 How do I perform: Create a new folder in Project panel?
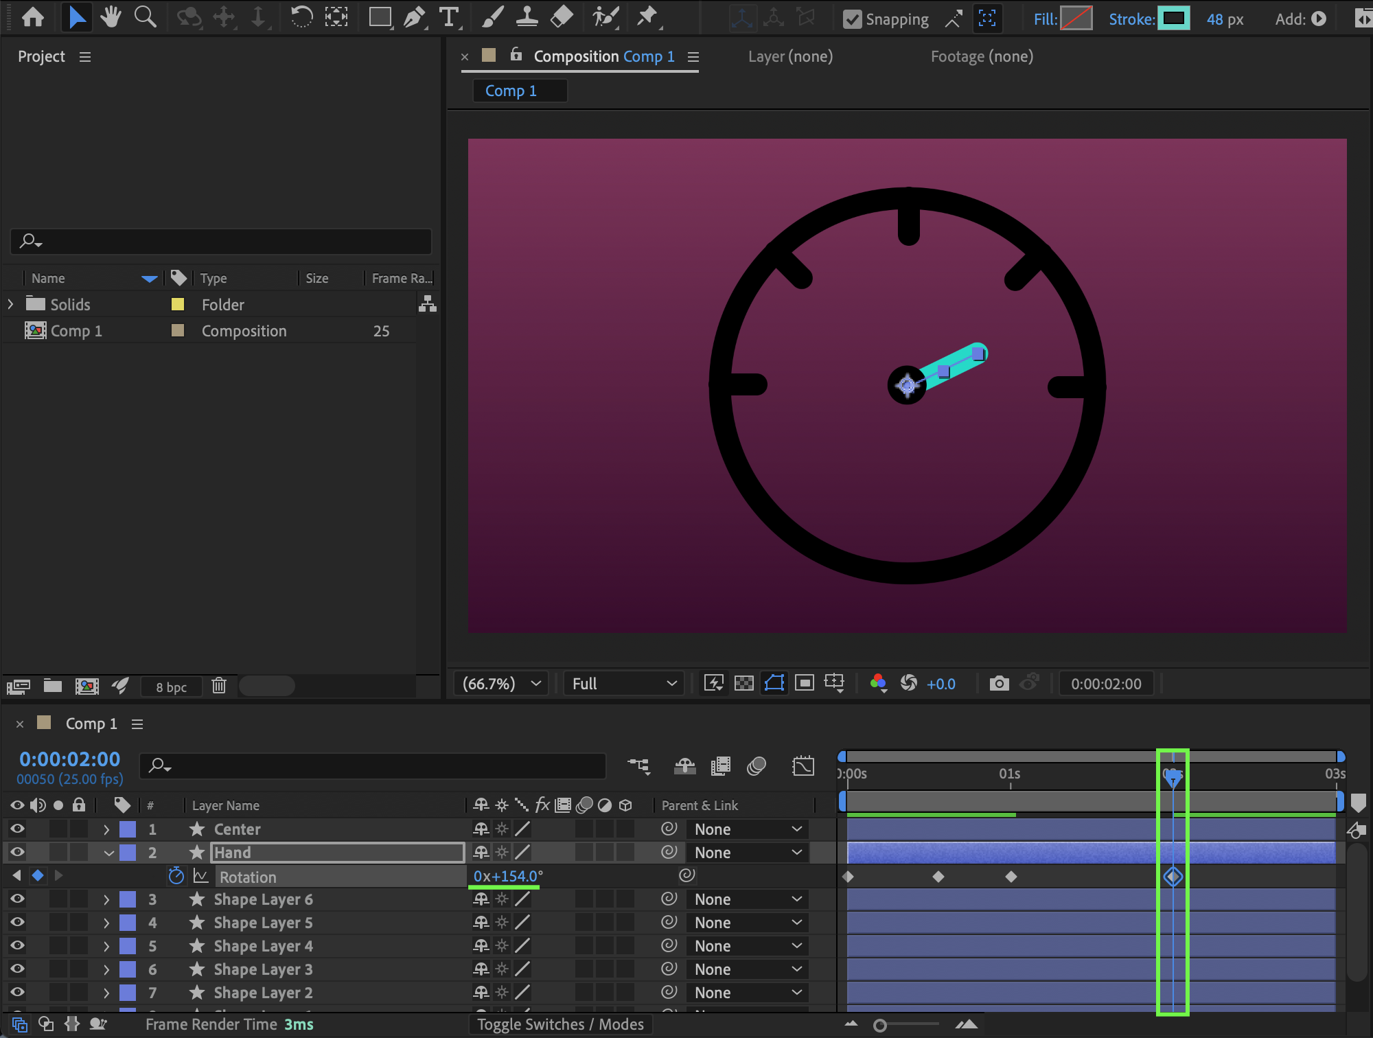tap(53, 686)
